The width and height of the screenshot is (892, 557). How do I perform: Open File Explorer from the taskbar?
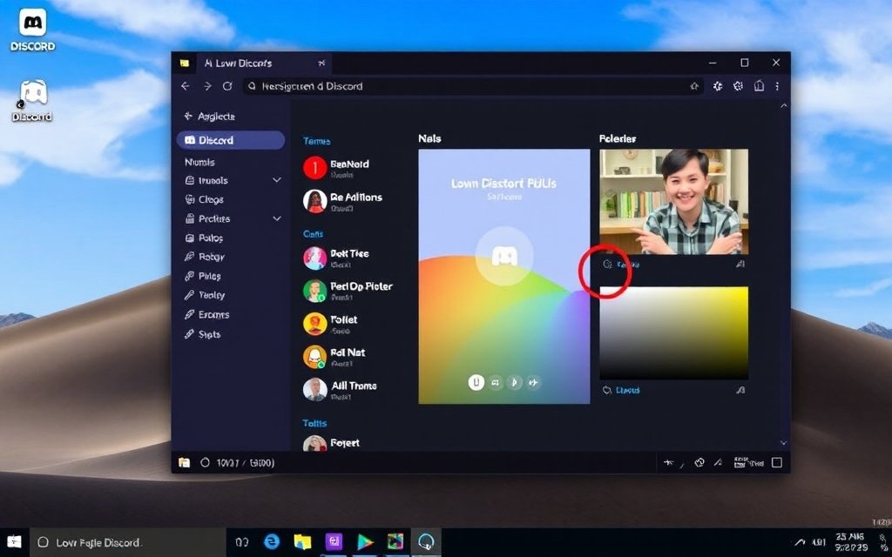pyautogui.click(x=302, y=541)
